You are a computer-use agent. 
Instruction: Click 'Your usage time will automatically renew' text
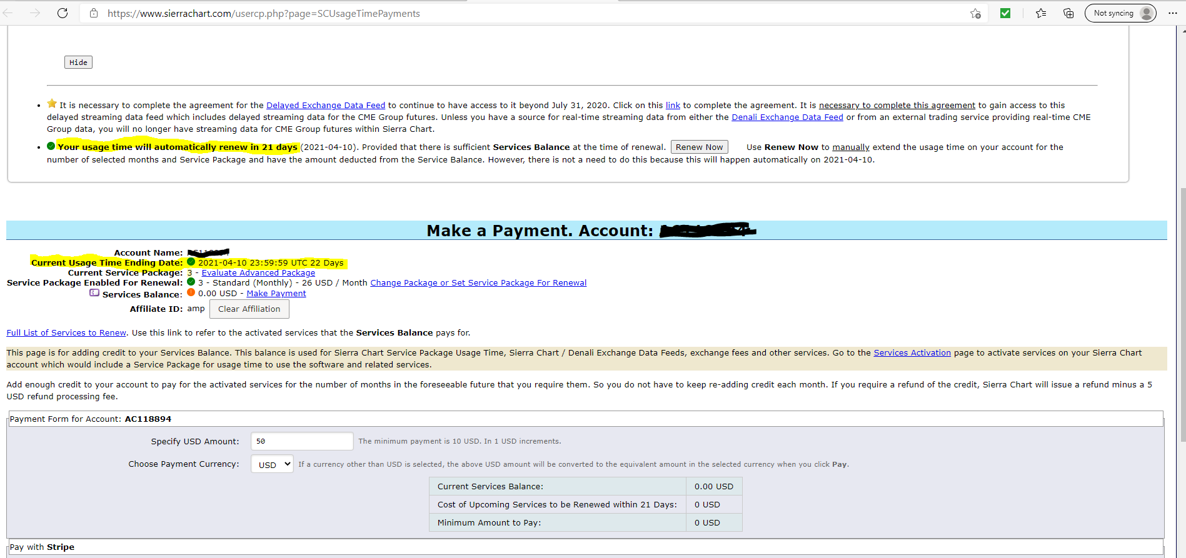coord(178,147)
